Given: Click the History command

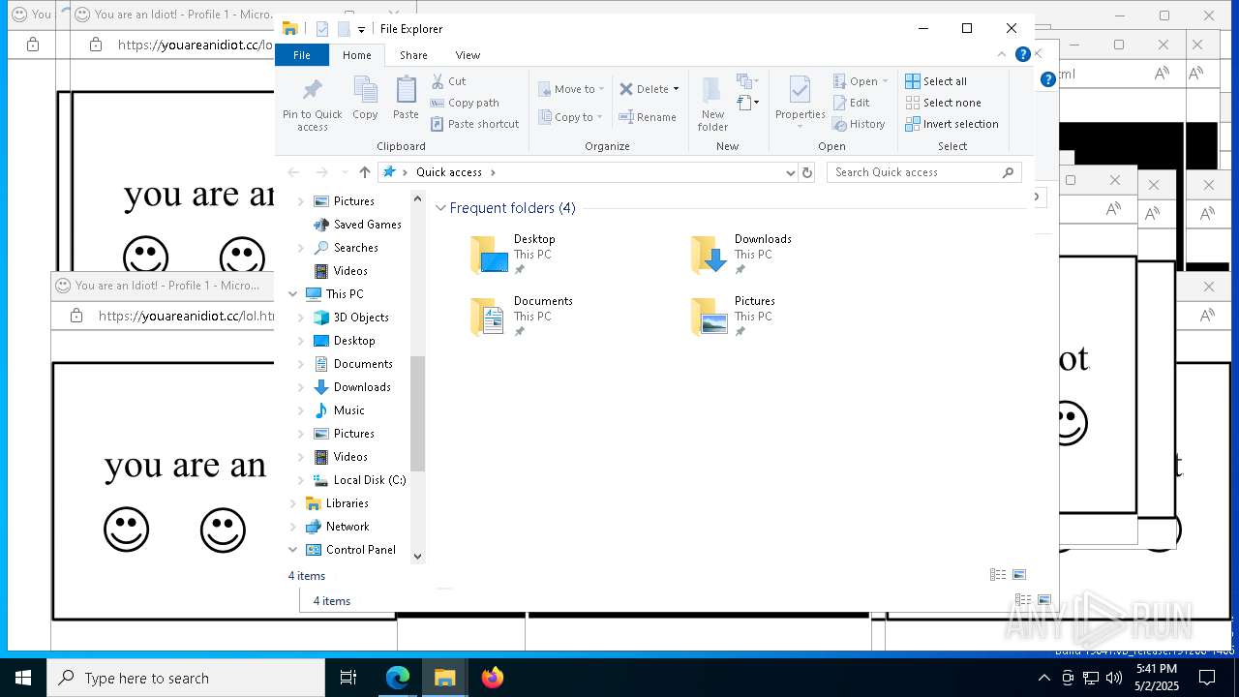Looking at the screenshot, I should (x=860, y=124).
